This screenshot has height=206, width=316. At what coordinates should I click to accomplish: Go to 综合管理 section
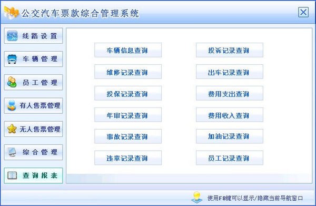click(34, 152)
